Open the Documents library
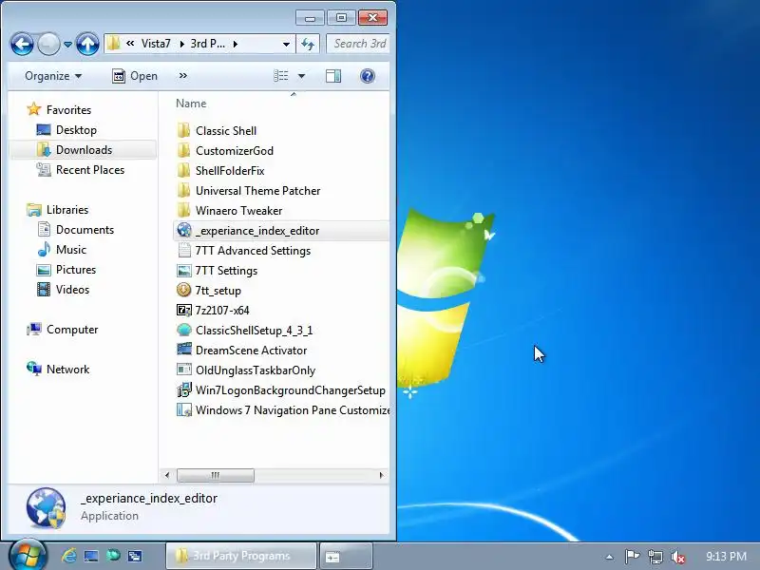This screenshot has height=570, width=760. click(85, 230)
